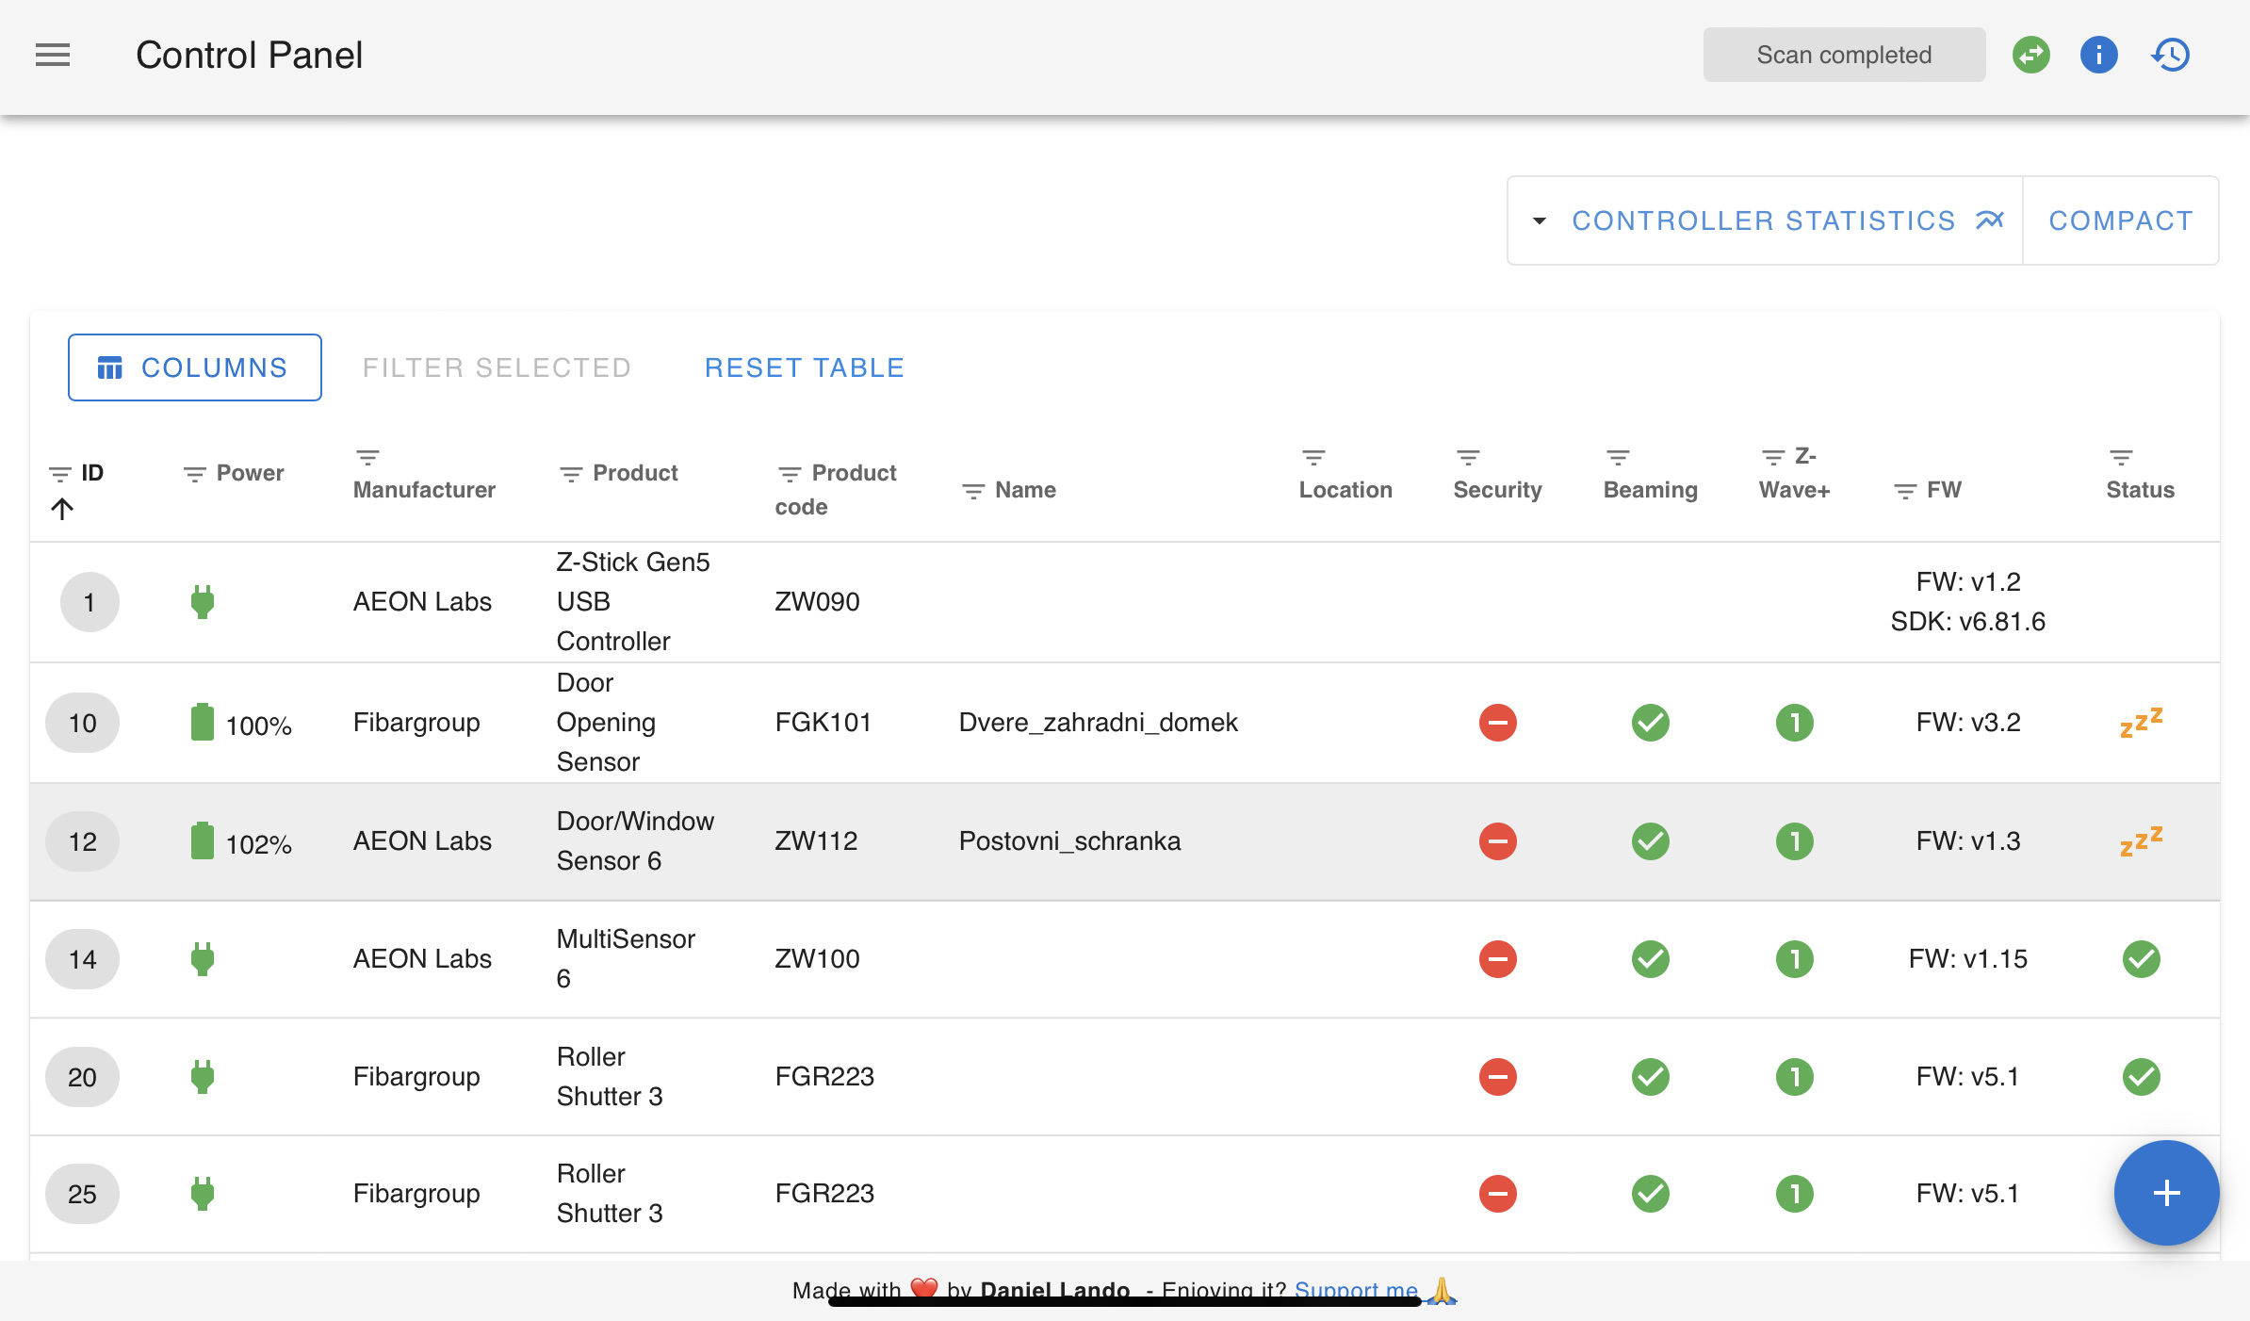Click Reset Table button
The image size is (2250, 1321).
805,367
